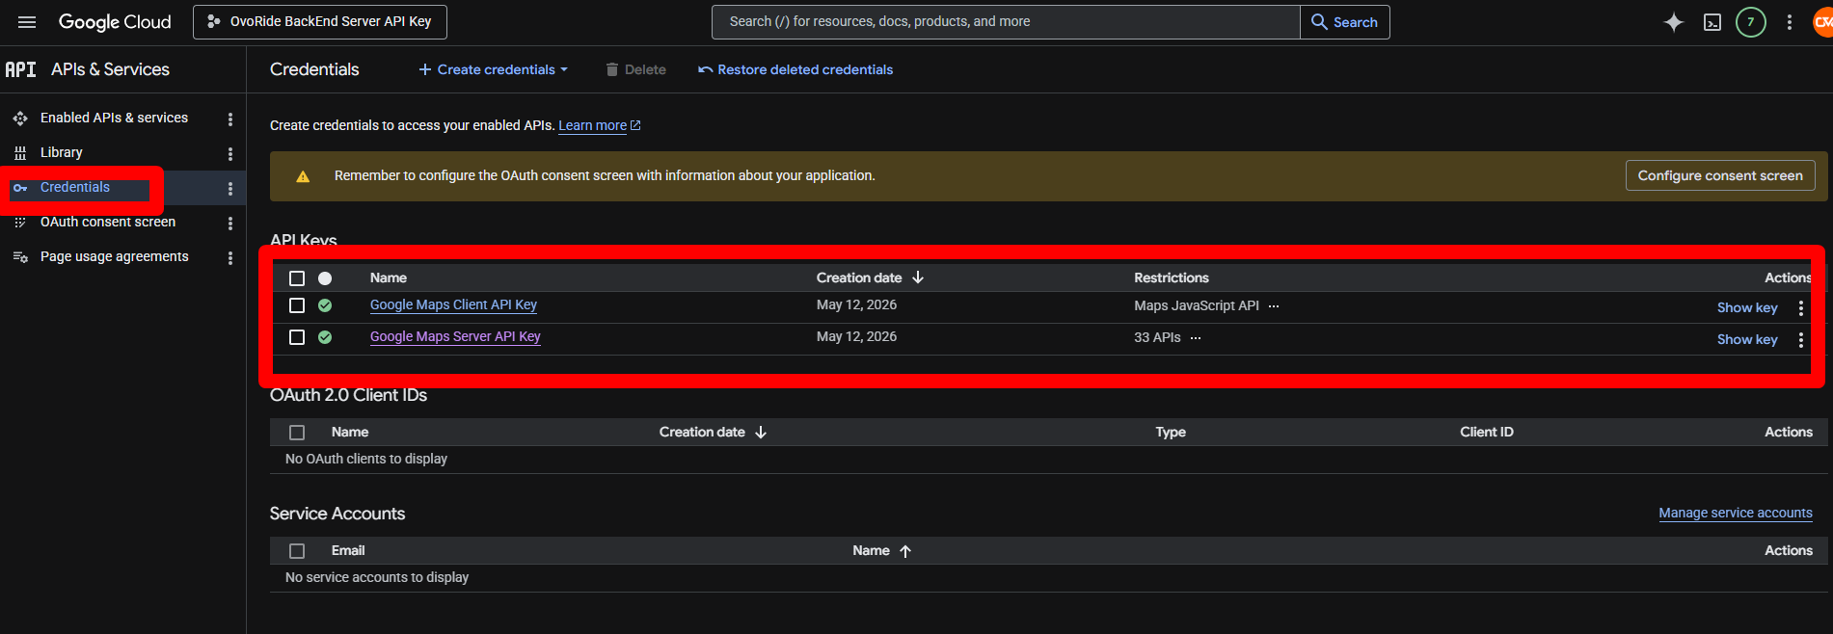The image size is (1833, 634).
Task: Click the API keys Restrictions column header
Action: coord(1172,277)
